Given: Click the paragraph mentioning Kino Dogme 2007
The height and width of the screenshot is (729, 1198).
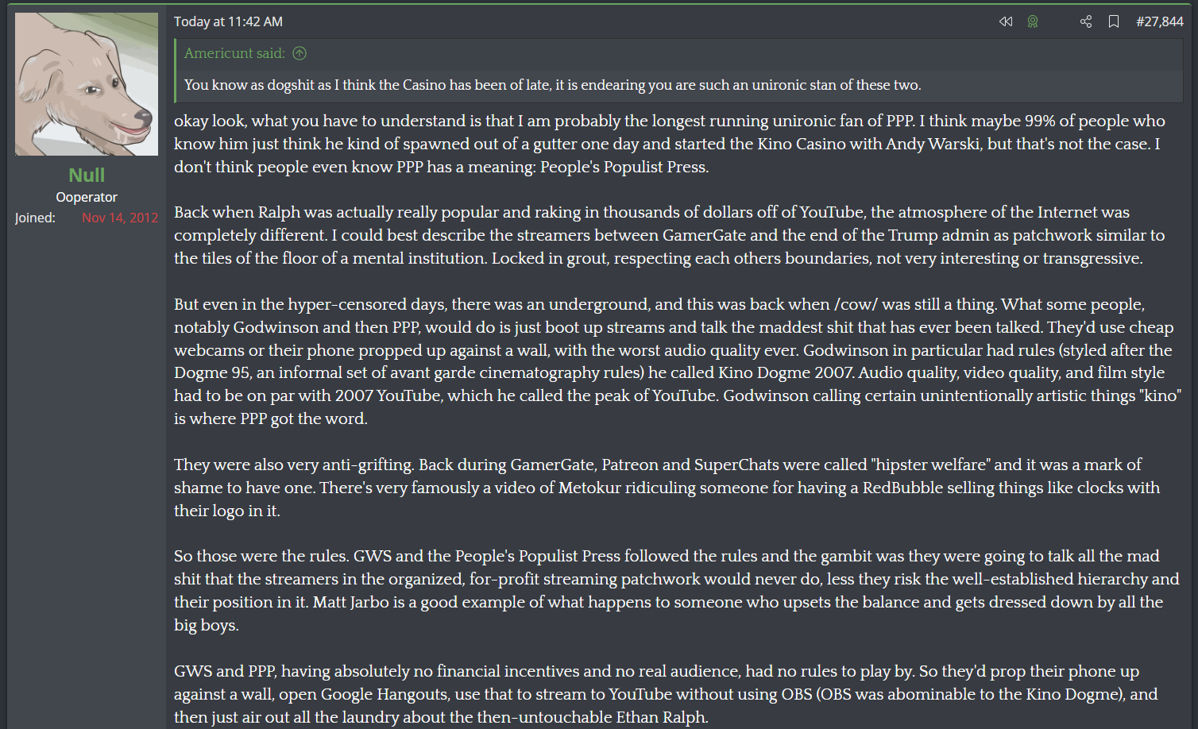Looking at the screenshot, I should pos(678,361).
